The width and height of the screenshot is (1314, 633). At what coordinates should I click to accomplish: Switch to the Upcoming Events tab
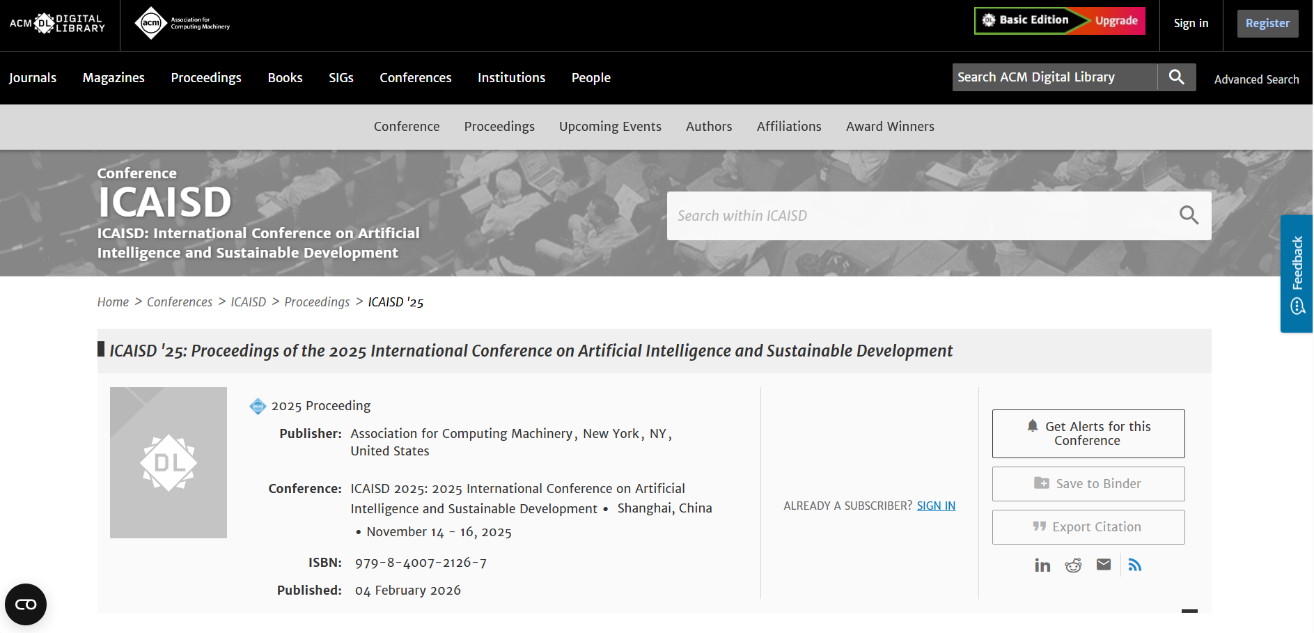pyautogui.click(x=610, y=127)
